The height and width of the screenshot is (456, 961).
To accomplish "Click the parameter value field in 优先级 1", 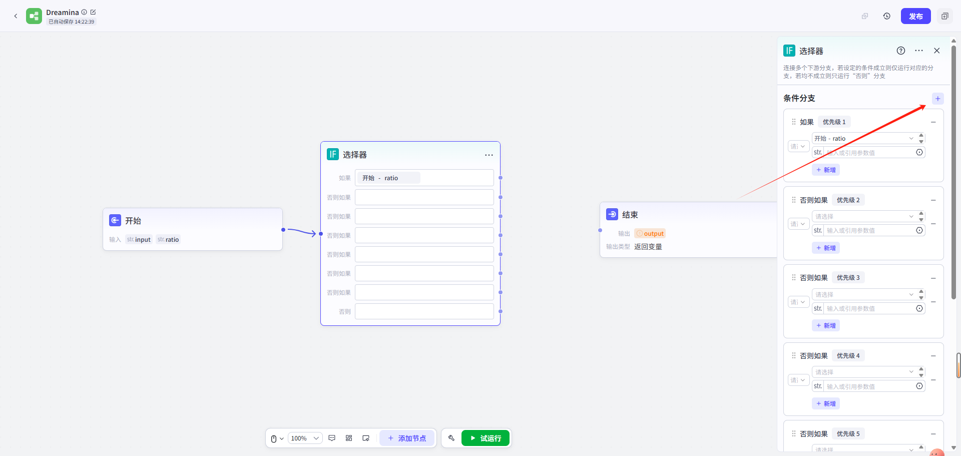I will pos(869,153).
